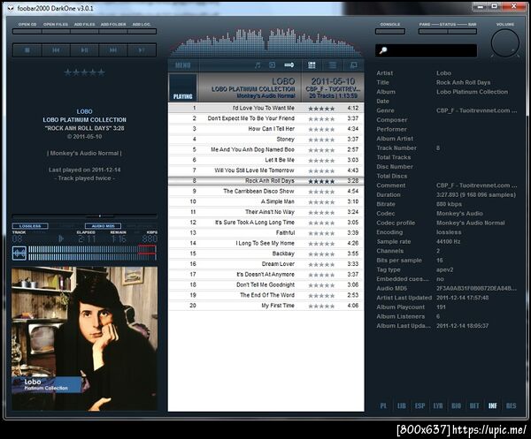Open the MENU button
The height and width of the screenshot is (439, 531).
point(183,65)
